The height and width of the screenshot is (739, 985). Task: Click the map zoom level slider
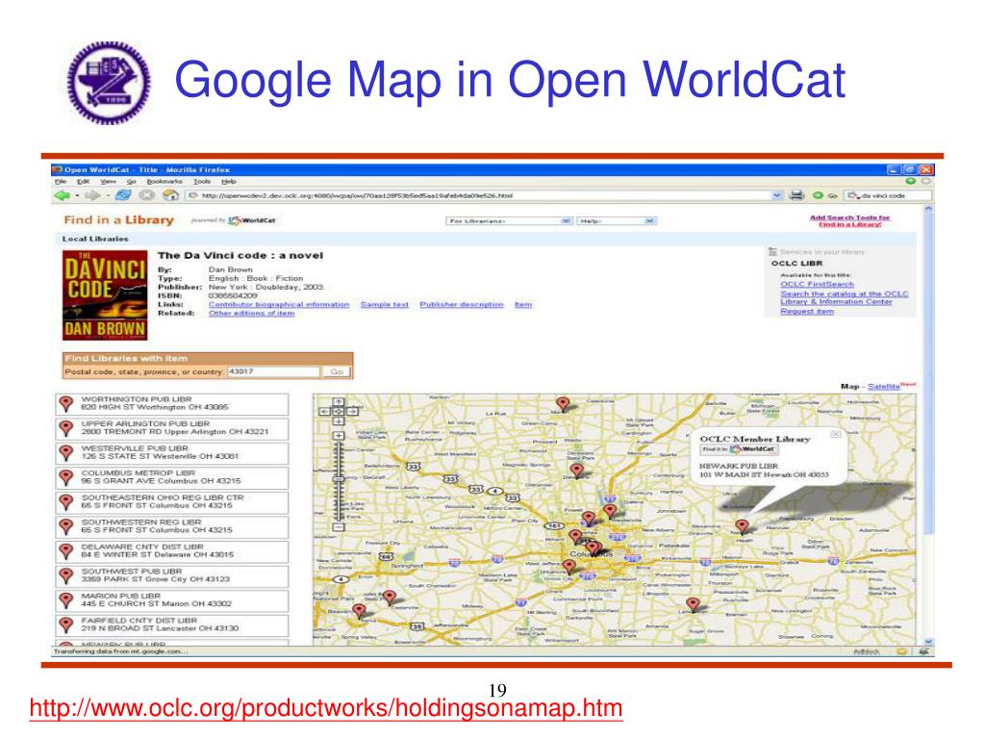[x=338, y=480]
